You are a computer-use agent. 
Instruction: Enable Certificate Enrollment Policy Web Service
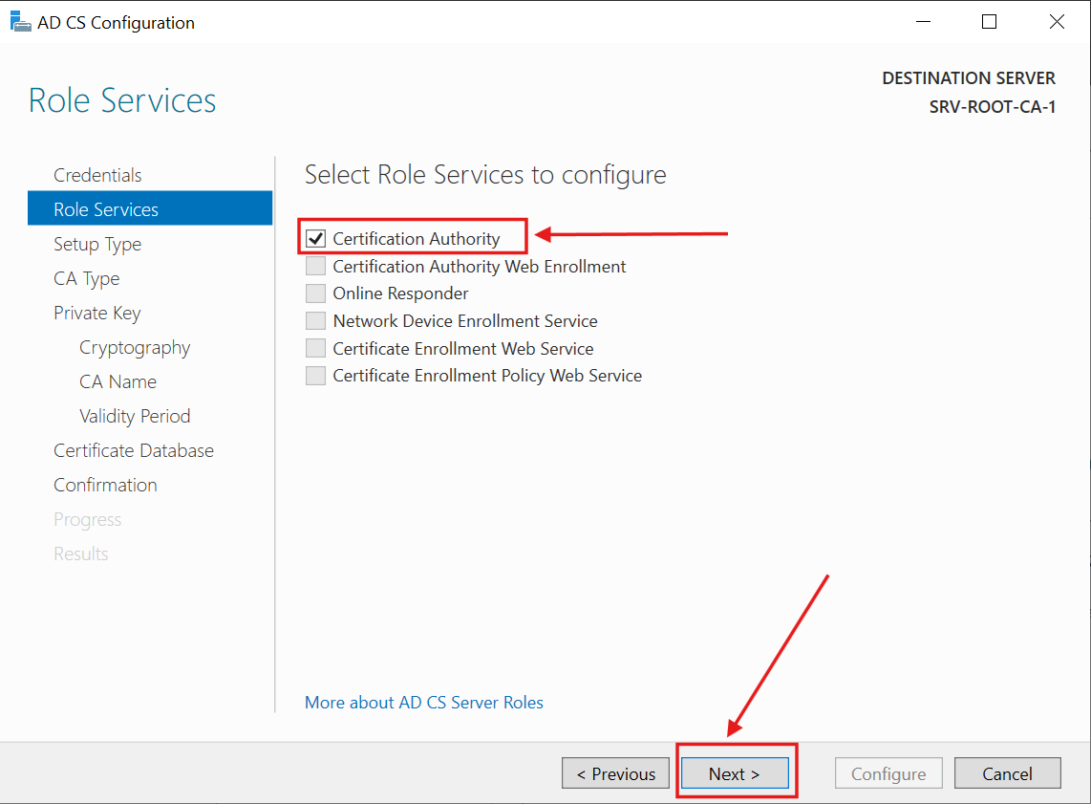click(x=315, y=375)
